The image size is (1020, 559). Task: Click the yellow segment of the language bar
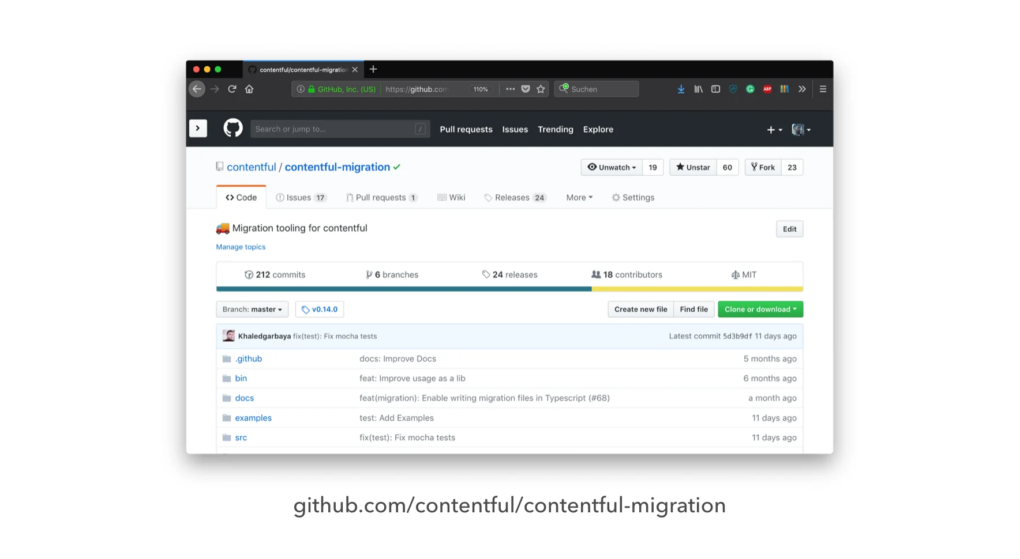point(697,289)
